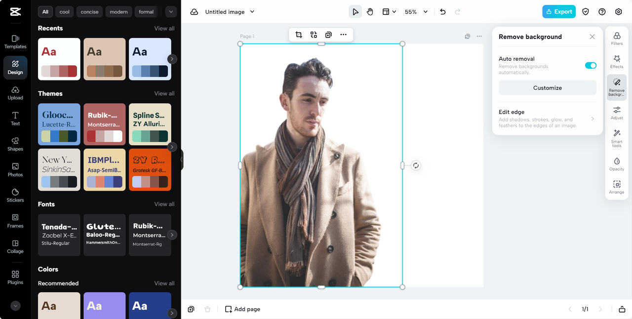Select the concise filter tag
Screen dimensions: 632x319
(x=90, y=12)
